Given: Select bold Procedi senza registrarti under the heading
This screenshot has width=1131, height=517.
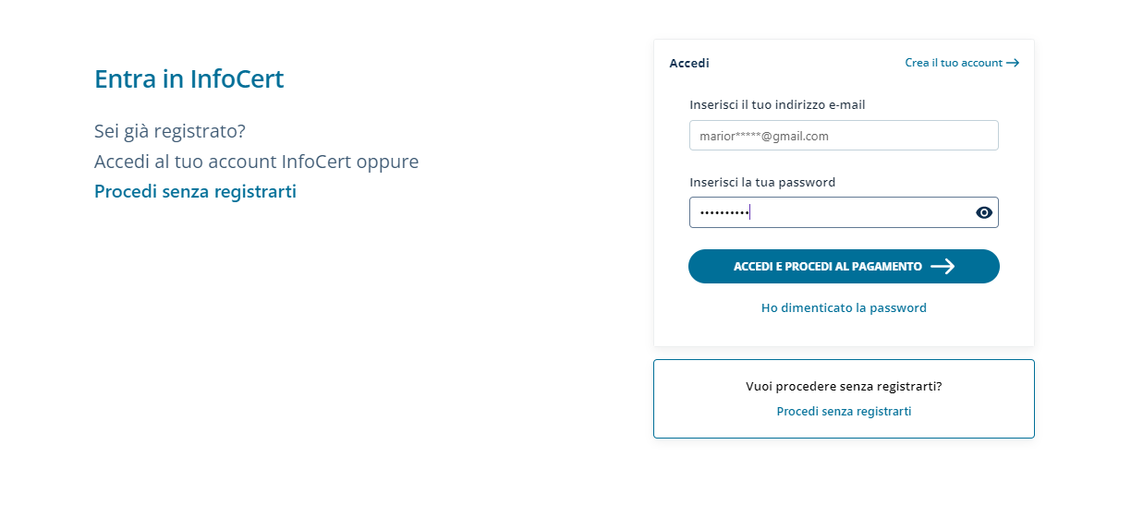Looking at the screenshot, I should [x=195, y=192].
